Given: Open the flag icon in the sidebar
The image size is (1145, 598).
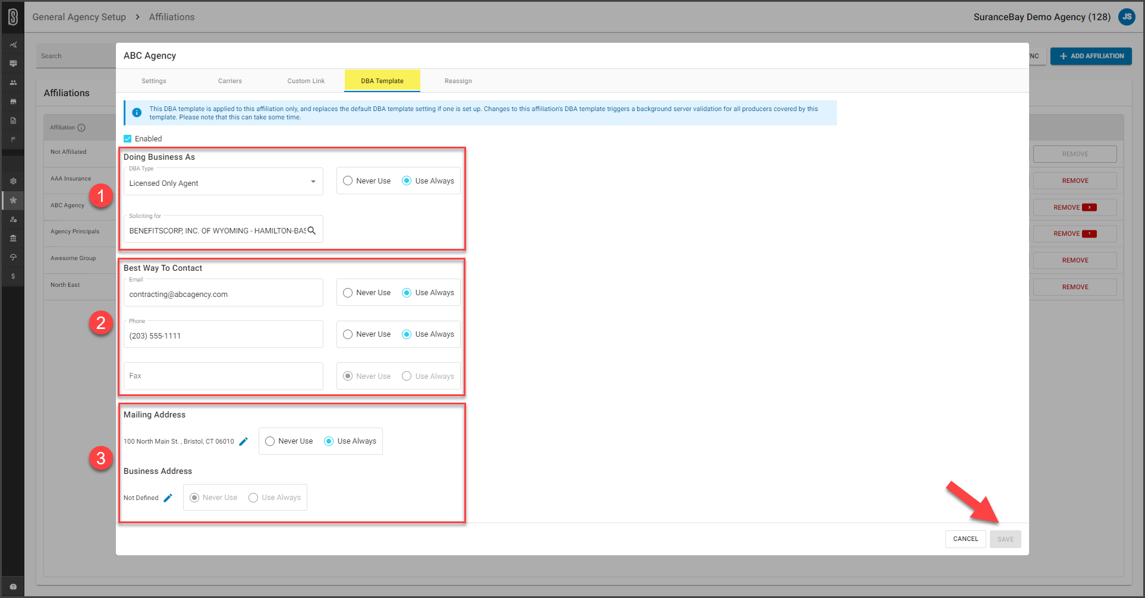Looking at the screenshot, I should tap(13, 140).
